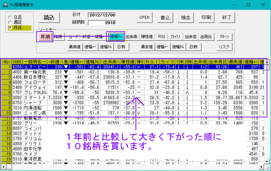Viewport: 271px width, 171px height.
Task: Click the down triangle in the 第一稀元素 row
Action: 66,72
